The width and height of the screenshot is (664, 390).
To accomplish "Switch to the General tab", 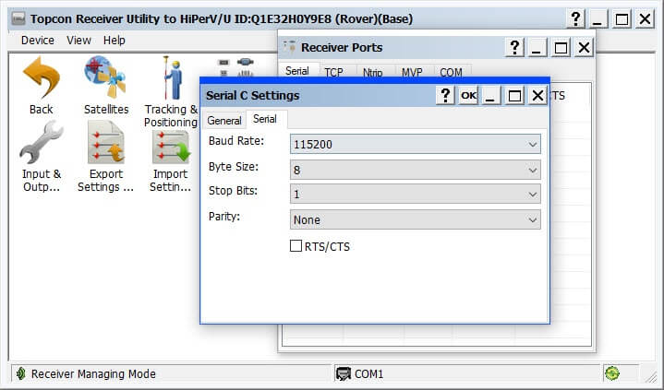I will 223,121.
